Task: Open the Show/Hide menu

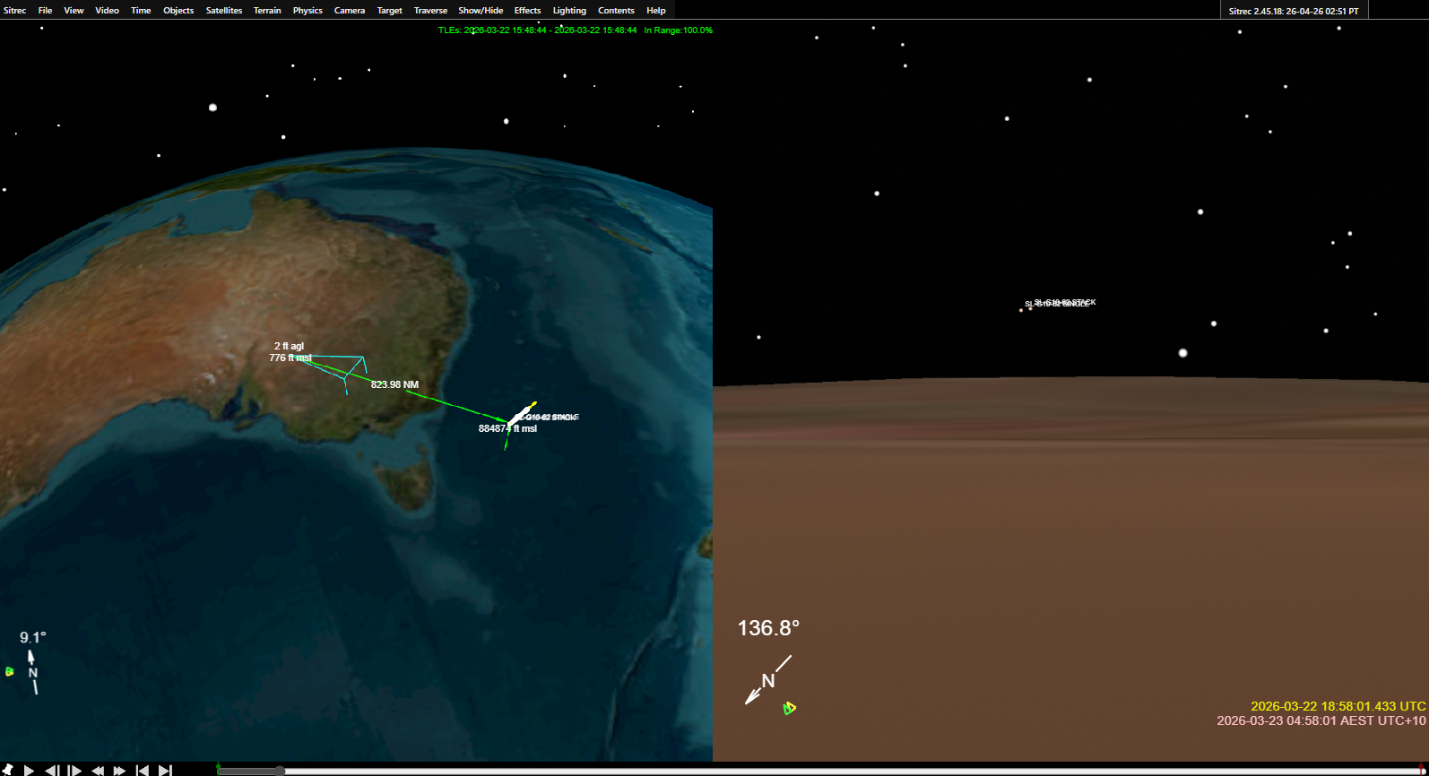Action: pos(481,11)
